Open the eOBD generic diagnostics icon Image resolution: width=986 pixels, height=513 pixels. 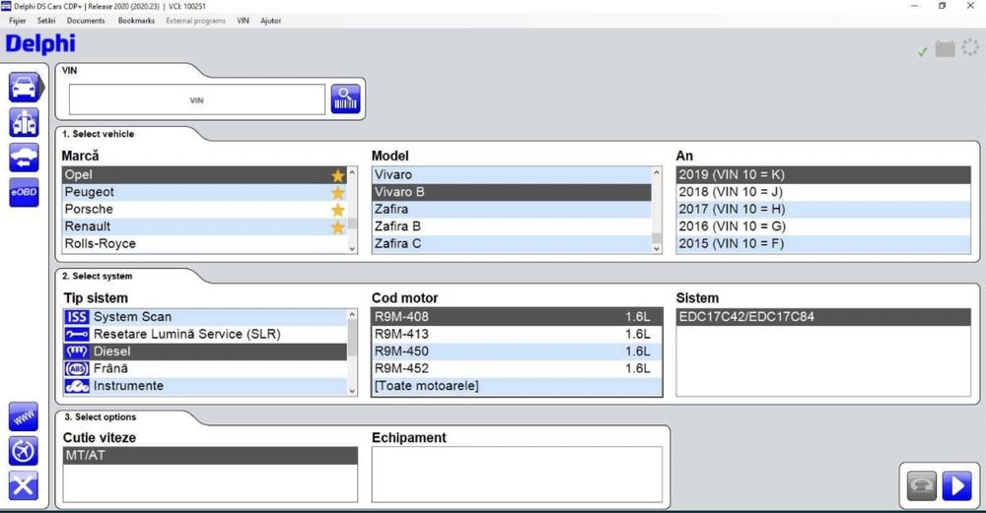click(x=24, y=192)
